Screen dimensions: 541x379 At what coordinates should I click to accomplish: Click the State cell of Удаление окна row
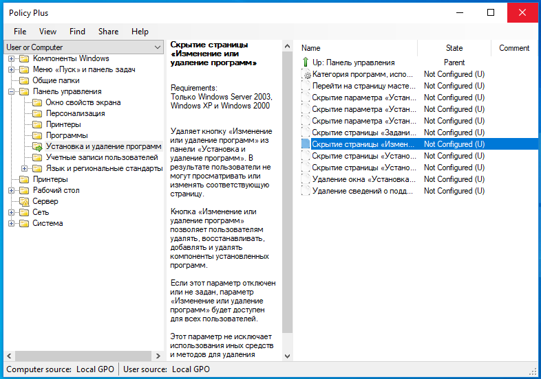[454, 179]
